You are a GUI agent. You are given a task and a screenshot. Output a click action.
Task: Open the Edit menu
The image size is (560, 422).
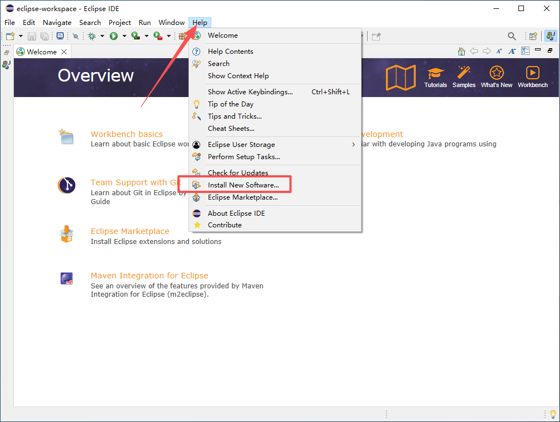[29, 23]
